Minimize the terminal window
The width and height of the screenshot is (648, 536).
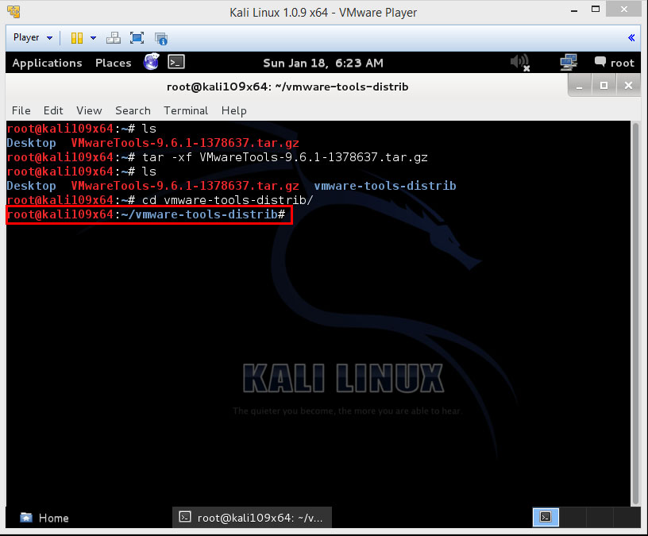pos(580,86)
